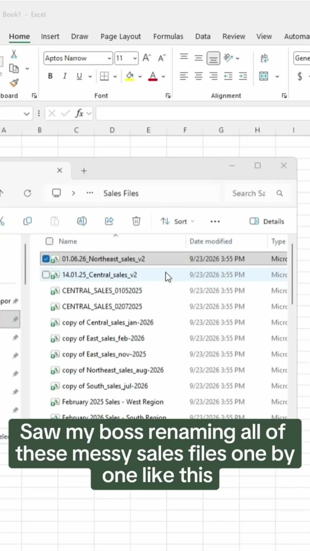The image size is (310, 551).
Task: Click the Cut scissors icon in ribbon
Action: [x=13, y=54]
